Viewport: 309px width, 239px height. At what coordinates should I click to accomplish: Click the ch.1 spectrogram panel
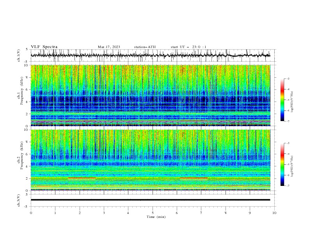pyautogui.click(x=150, y=95)
